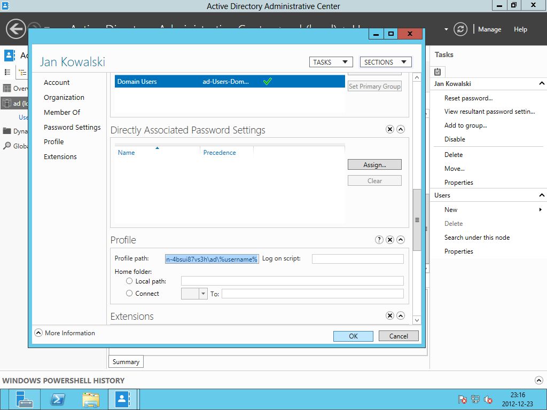Click the back navigation arrow
The image size is (547, 410).
[x=15, y=29]
